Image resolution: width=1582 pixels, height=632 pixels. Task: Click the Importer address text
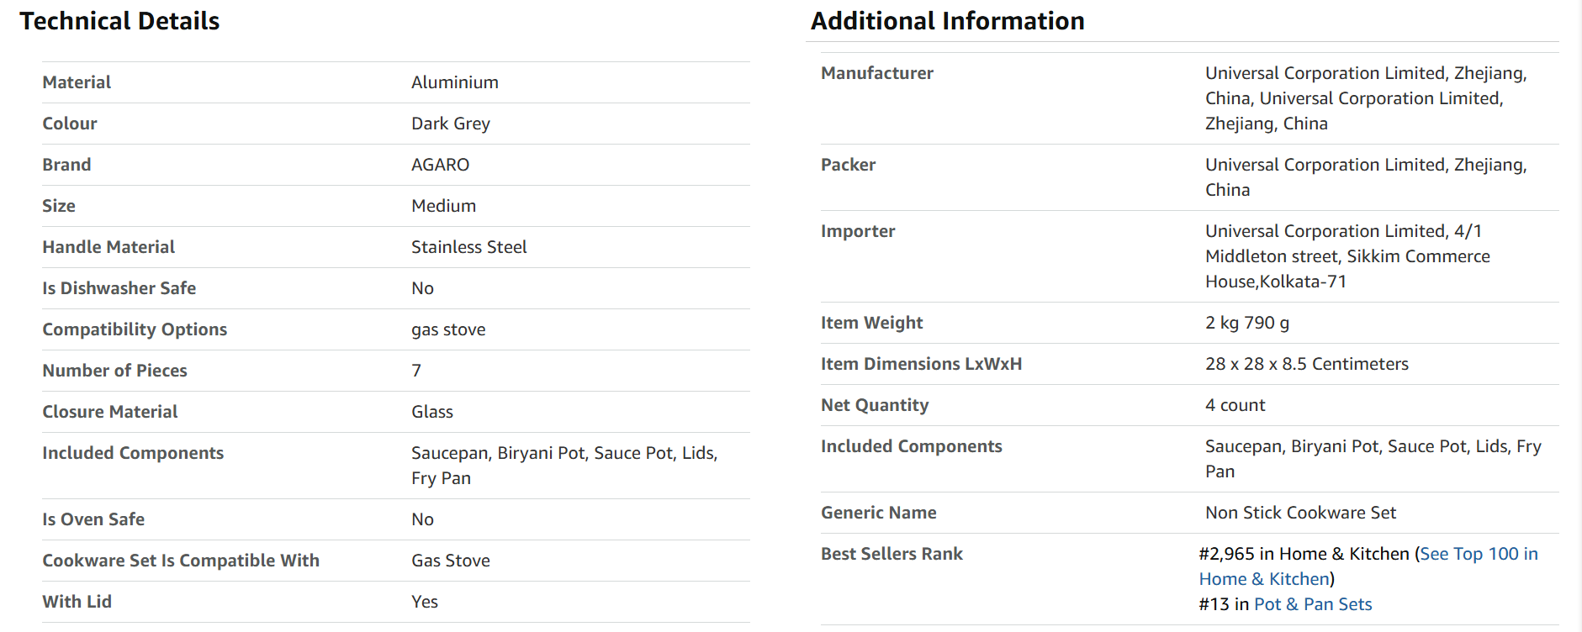pyautogui.click(x=1347, y=256)
